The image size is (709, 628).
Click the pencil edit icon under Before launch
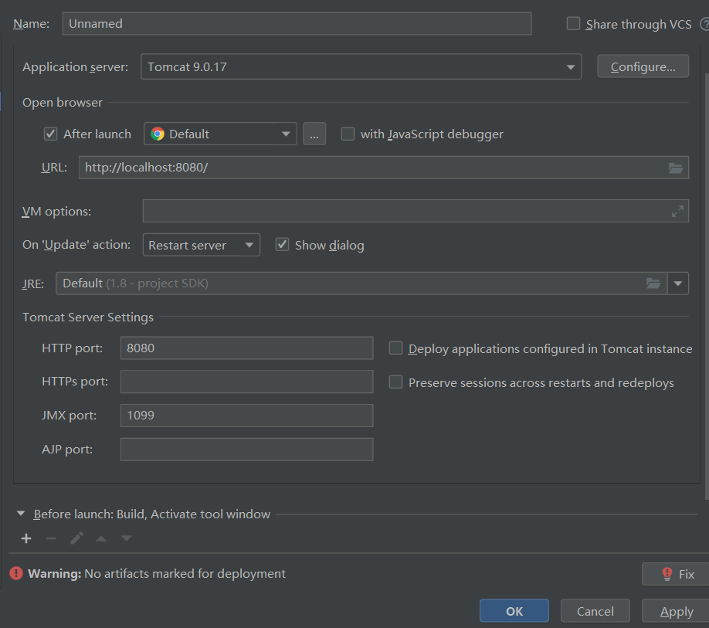(76, 538)
